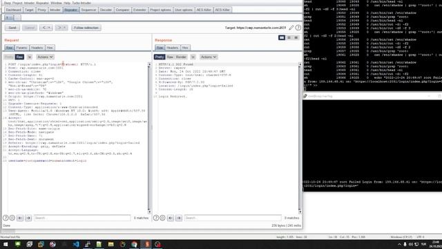Screen dimensions: 442x249
Task: Click the Send request button
Action: pos(12,28)
